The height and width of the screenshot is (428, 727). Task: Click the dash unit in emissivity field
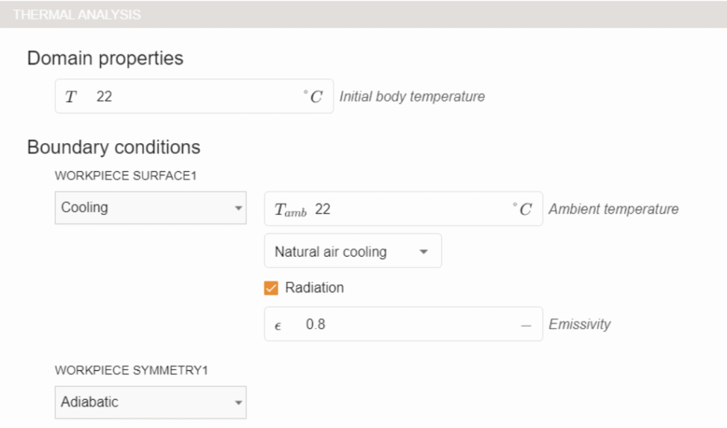[x=525, y=325]
